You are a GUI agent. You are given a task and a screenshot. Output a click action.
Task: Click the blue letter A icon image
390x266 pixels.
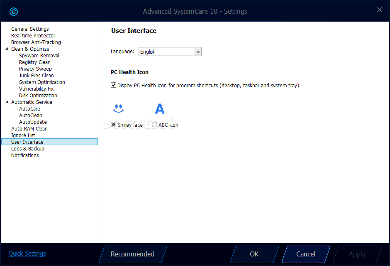pos(160,108)
